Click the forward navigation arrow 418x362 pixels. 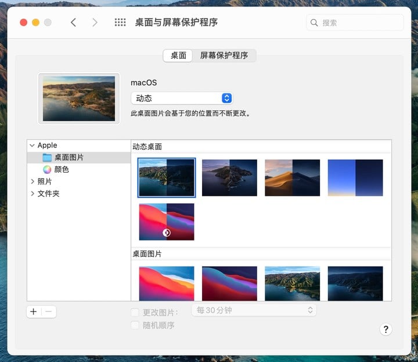[x=95, y=23]
